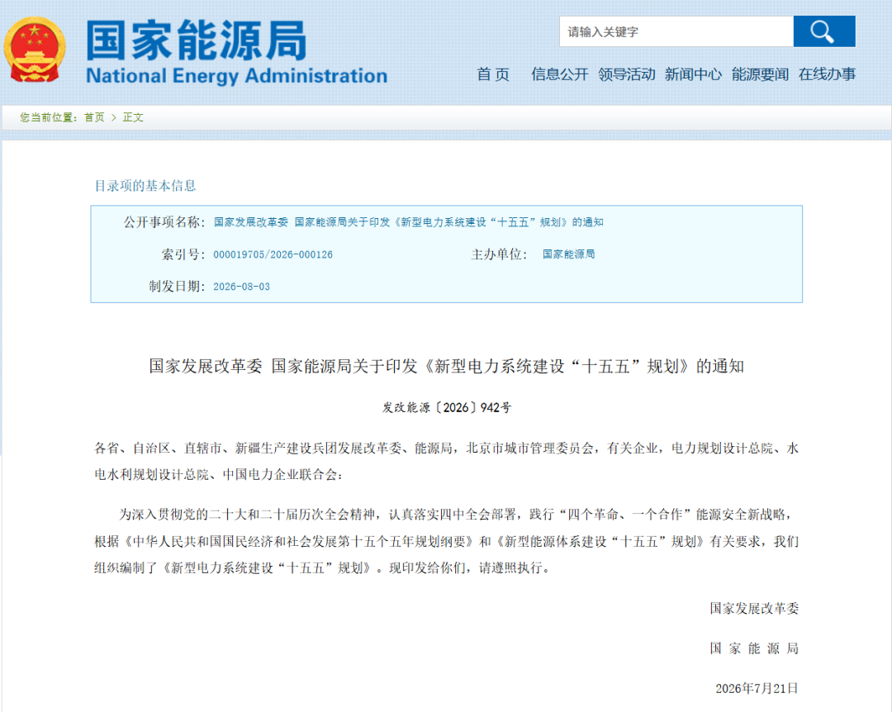
Task: Click the 主办单位 value 国家能源局
Action: [x=569, y=254]
